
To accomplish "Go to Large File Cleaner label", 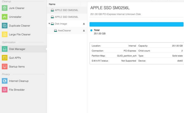I will click(x=20, y=34).
